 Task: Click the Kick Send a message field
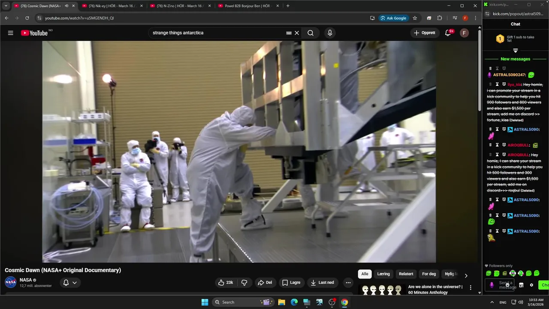(501, 285)
